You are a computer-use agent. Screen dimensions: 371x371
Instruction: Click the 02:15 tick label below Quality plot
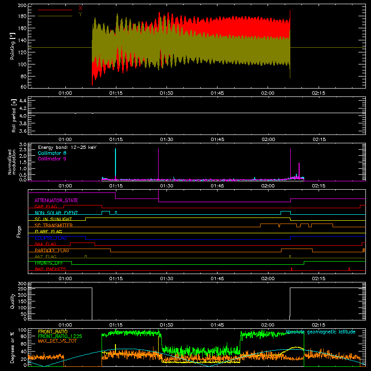pos(319,325)
